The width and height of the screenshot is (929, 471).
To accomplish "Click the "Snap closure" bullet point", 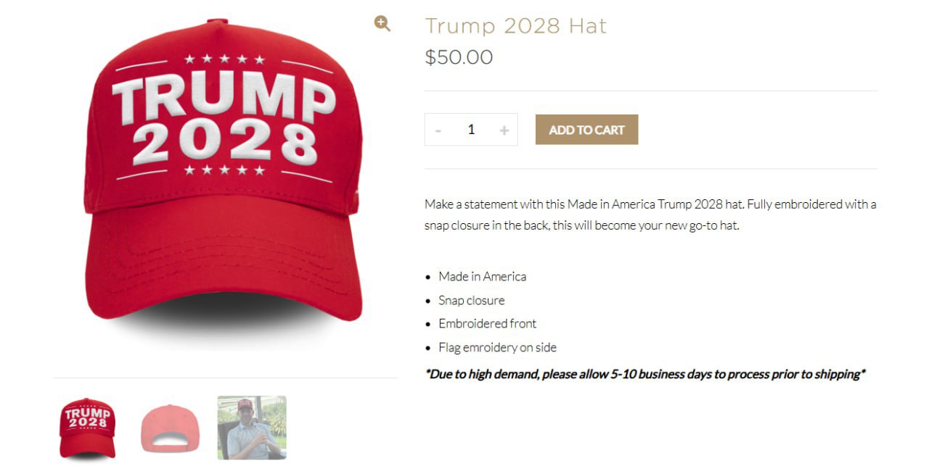I will (471, 300).
